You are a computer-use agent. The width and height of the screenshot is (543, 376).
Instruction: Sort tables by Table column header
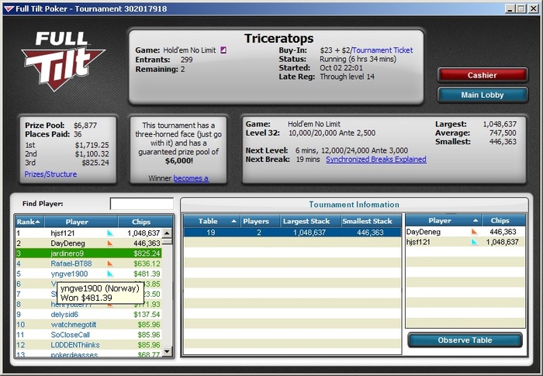[x=212, y=221]
